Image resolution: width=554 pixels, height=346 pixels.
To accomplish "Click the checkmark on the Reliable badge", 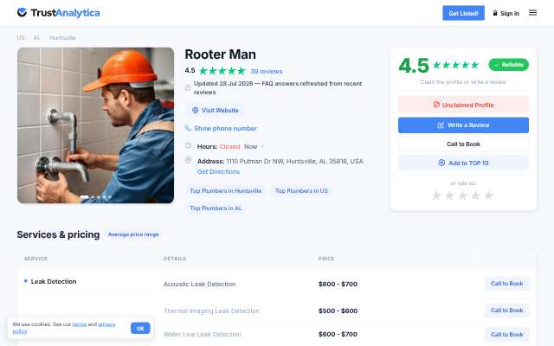I will tap(496, 65).
